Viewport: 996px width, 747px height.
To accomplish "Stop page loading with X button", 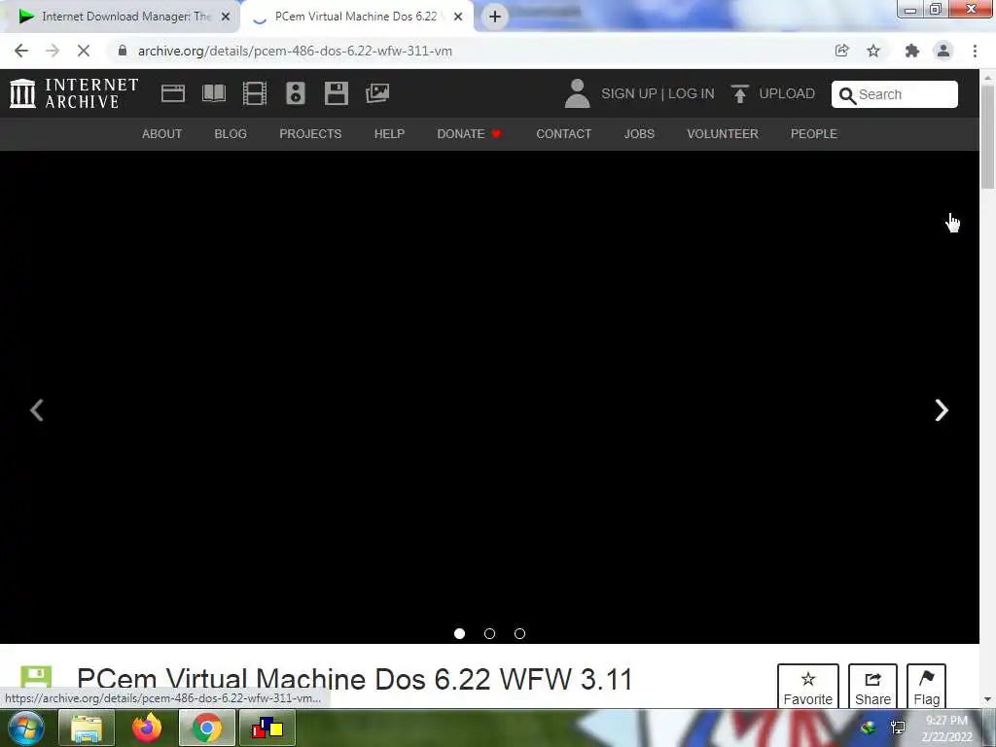I will point(84,51).
